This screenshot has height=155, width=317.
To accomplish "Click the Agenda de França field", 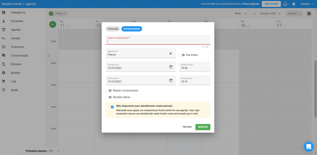I will click(141, 53).
